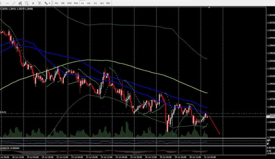Select the horizontal line drawing tool
This screenshot has width=275, height=159.
point(7,3)
